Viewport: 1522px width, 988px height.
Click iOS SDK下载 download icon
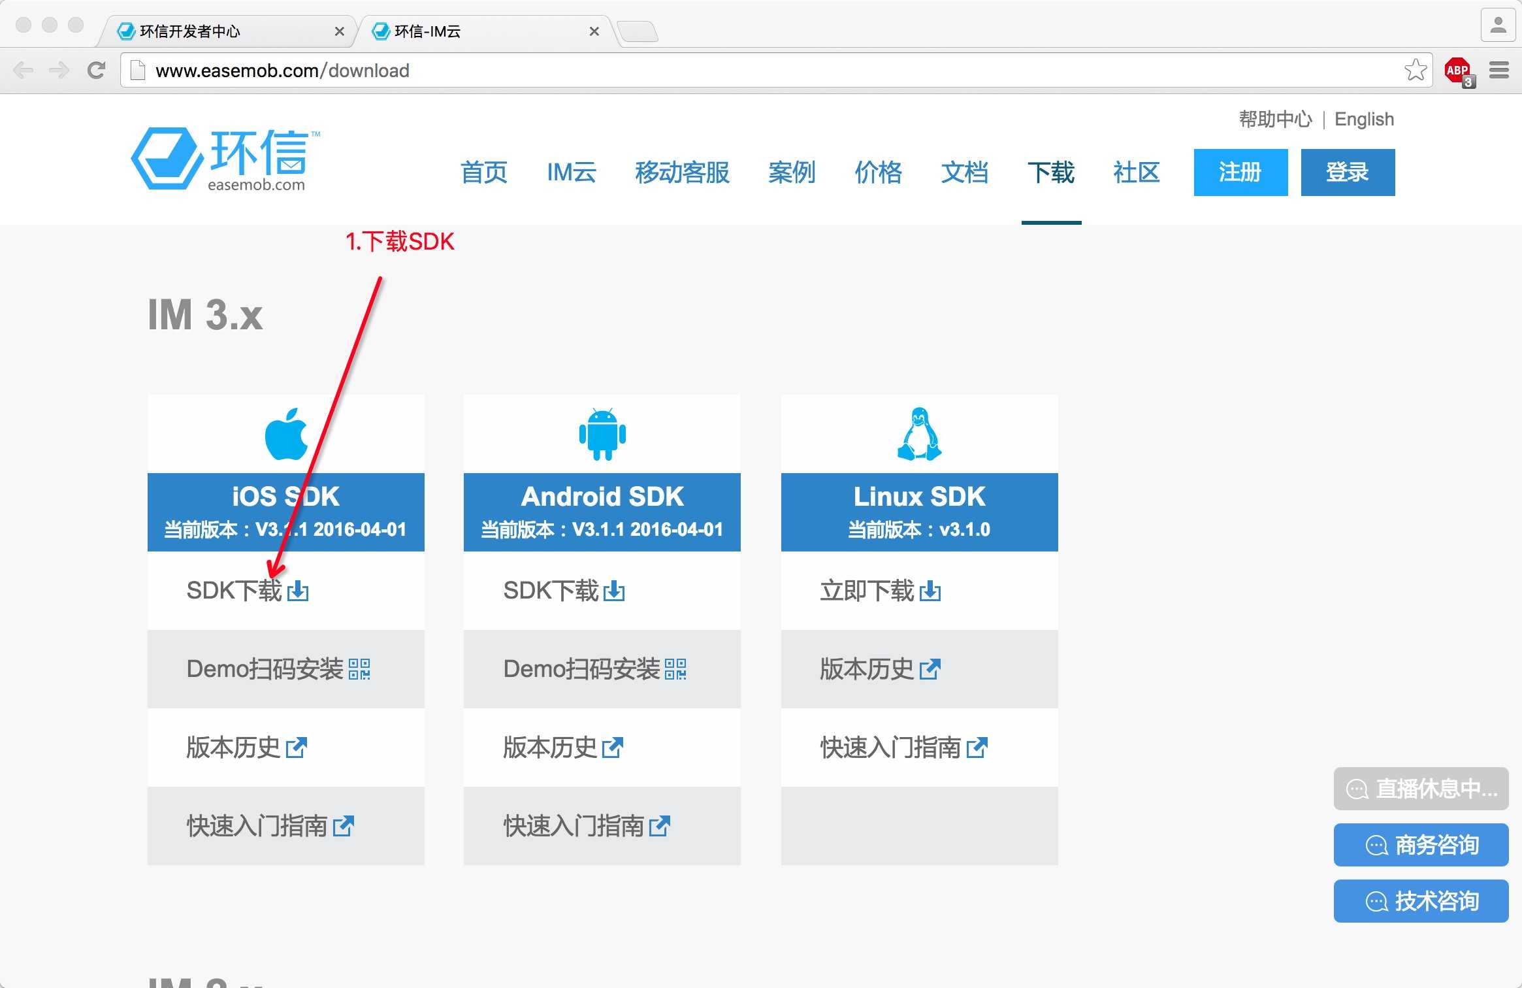click(x=298, y=591)
